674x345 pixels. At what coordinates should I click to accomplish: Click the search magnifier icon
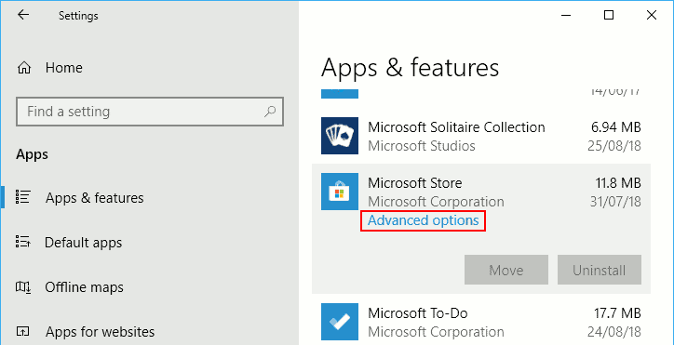tap(270, 112)
